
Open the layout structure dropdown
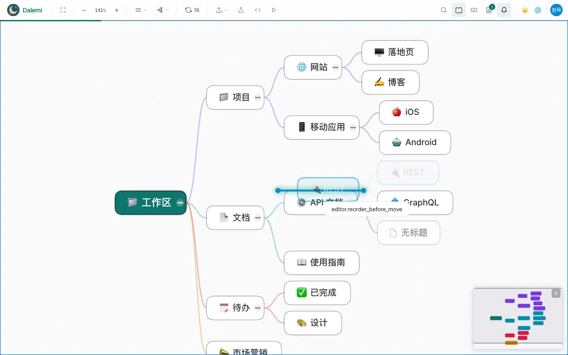(163, 10)
